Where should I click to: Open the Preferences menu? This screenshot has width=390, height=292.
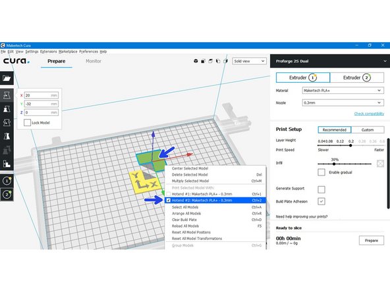(x=88, y=52)
